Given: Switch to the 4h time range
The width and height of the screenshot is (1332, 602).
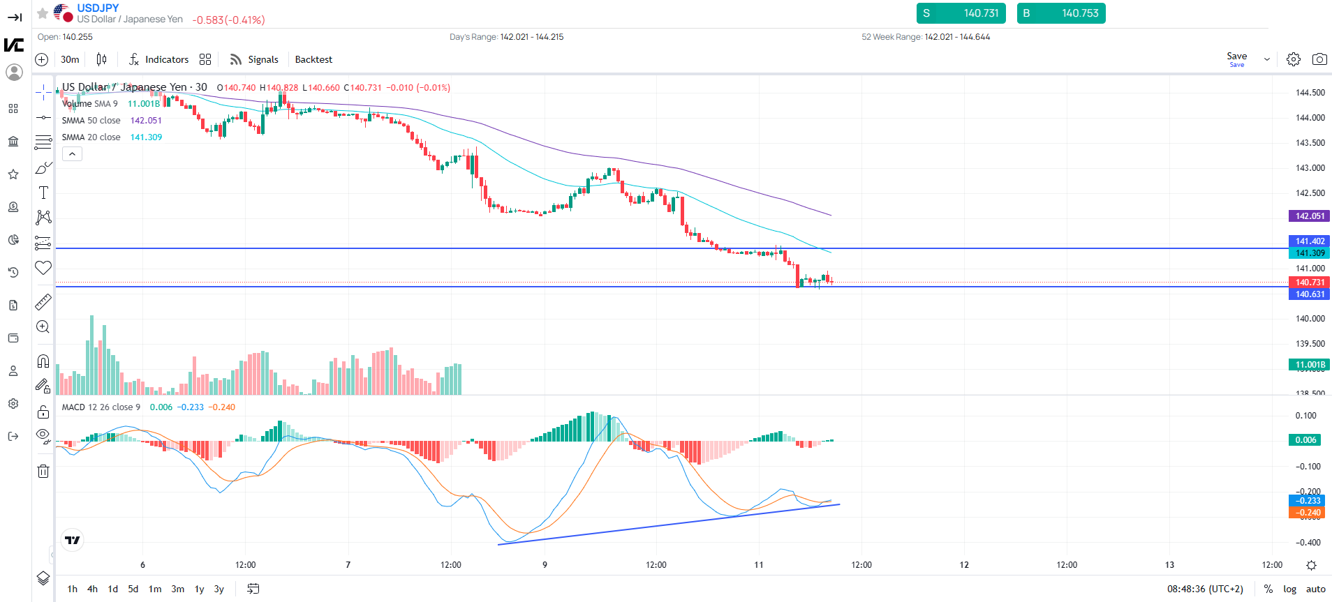Looking at the screenshot, I should [x=92, y=589].
